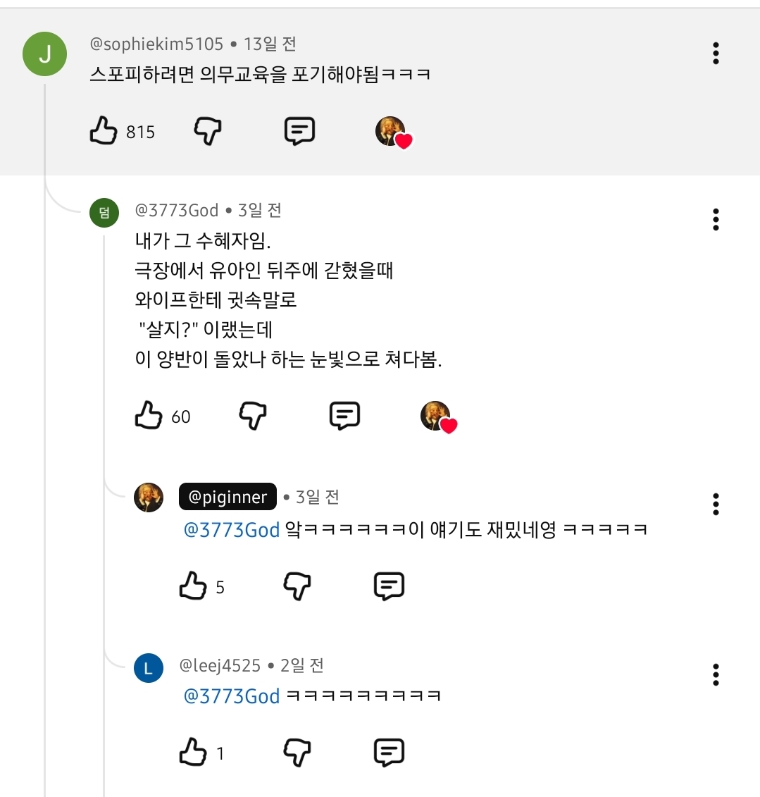View the @3773God channel avatar
The image size is (760, 797).
[104, 213]
